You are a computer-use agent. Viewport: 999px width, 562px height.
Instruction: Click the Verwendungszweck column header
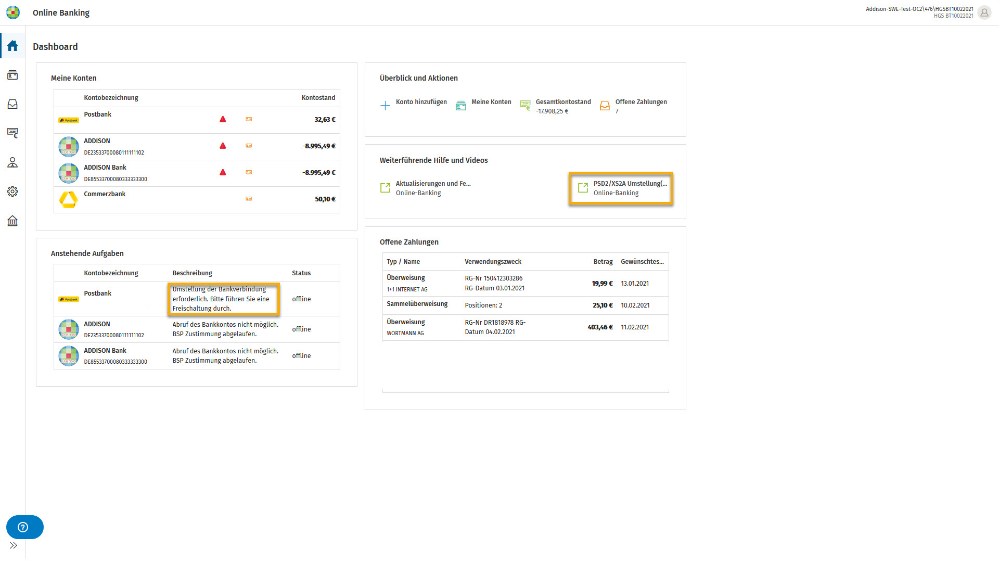pyautogui.click(x=493, y=262)
